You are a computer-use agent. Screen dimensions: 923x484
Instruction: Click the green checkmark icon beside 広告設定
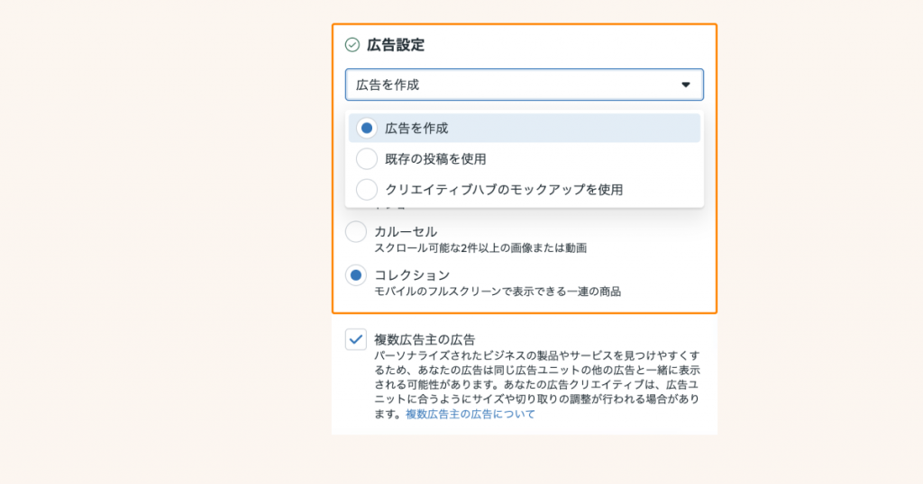click(352, 45)
